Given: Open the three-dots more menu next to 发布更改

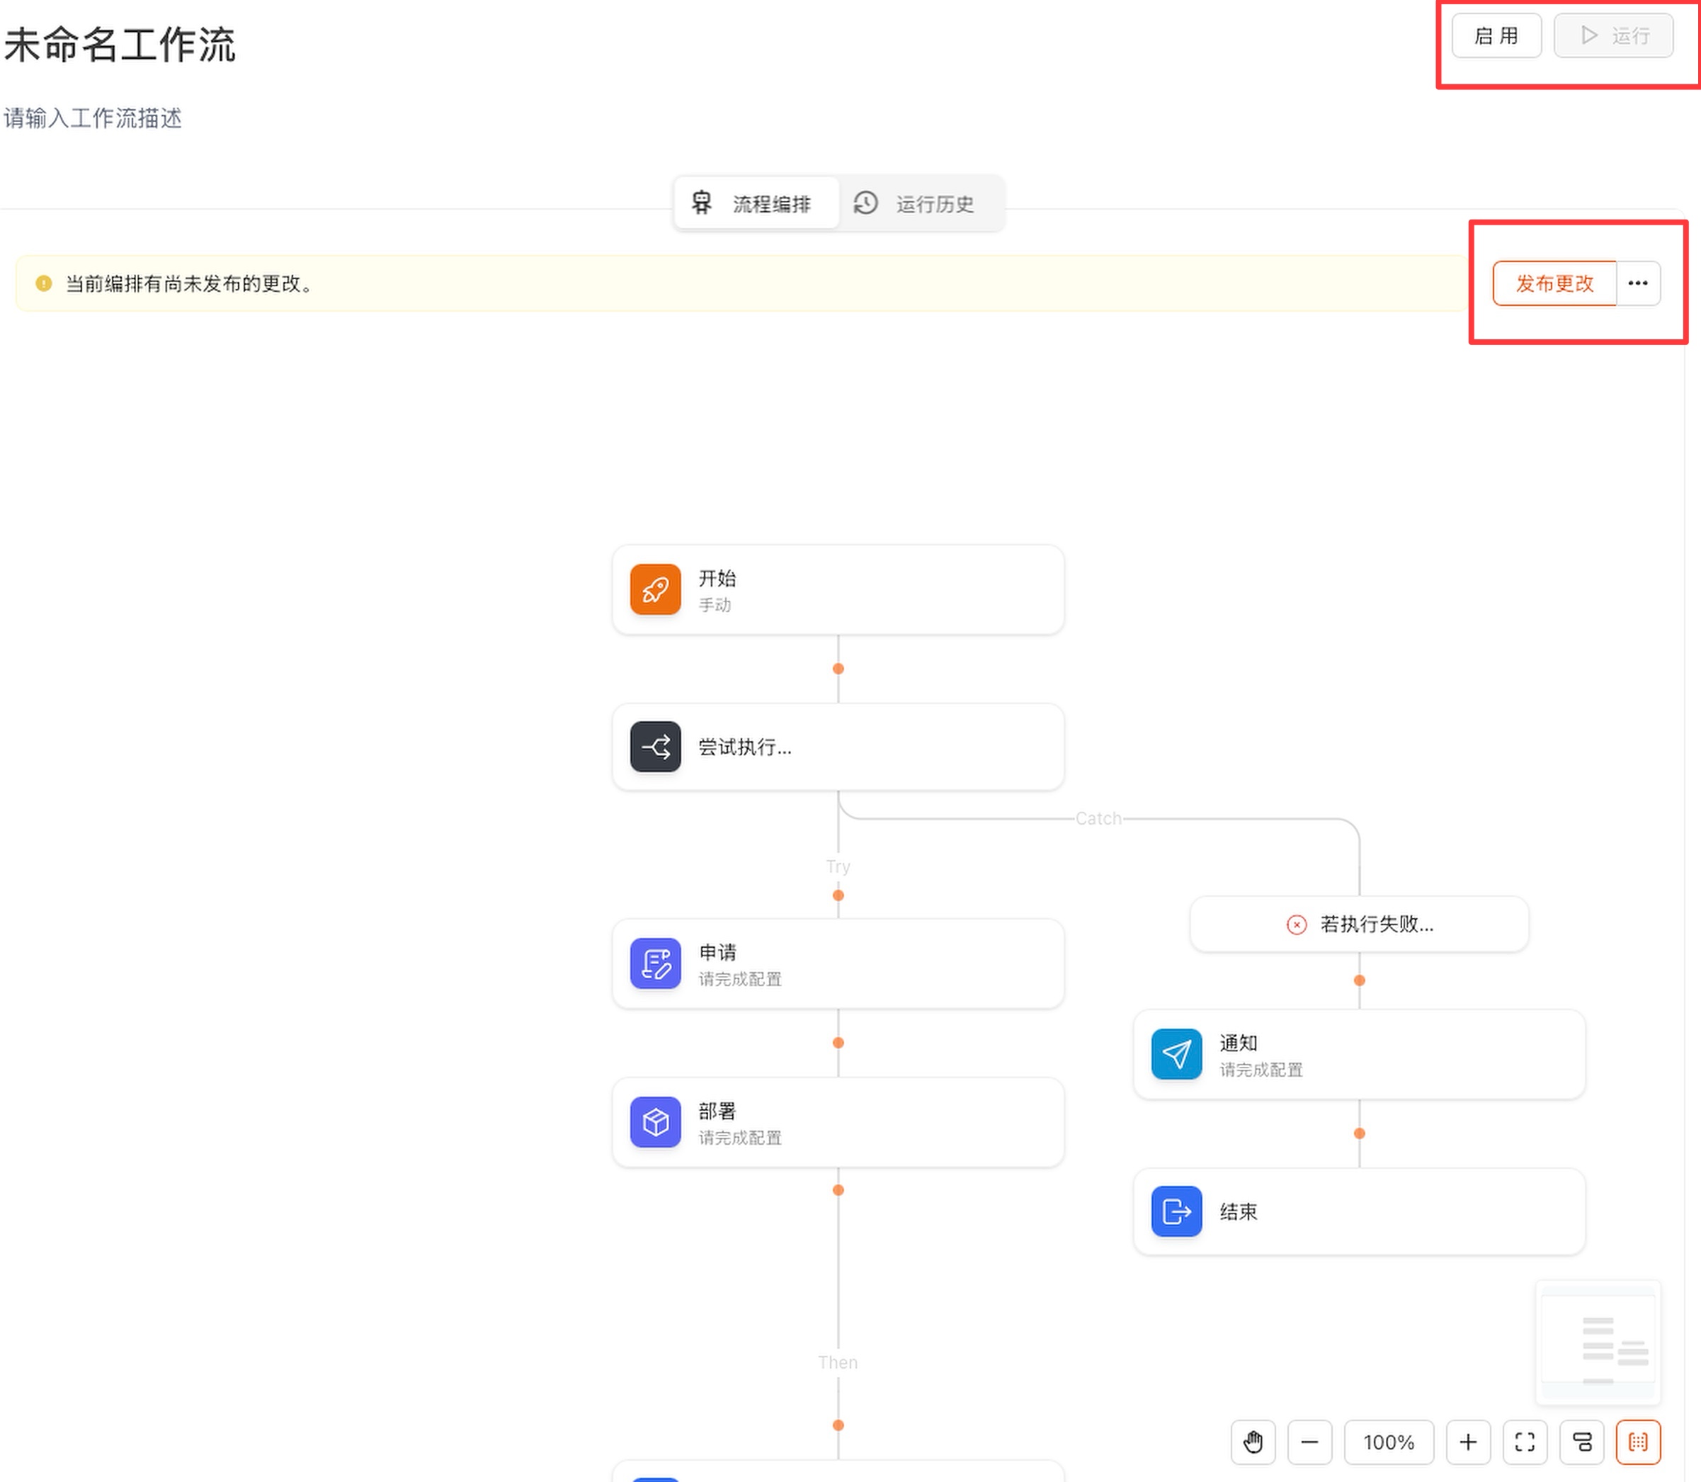Looking at the screenshot, I should click(x=1638, y=283).
